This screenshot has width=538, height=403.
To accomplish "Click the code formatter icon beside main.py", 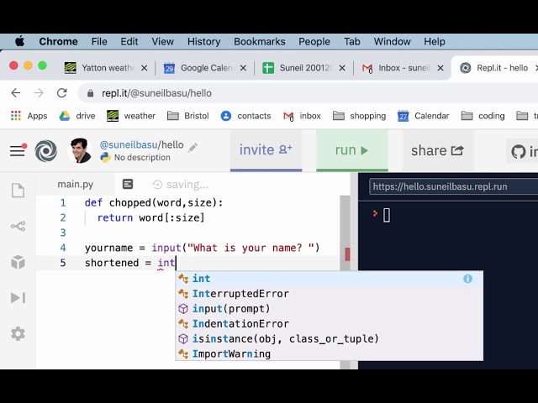I will (128, 185).
